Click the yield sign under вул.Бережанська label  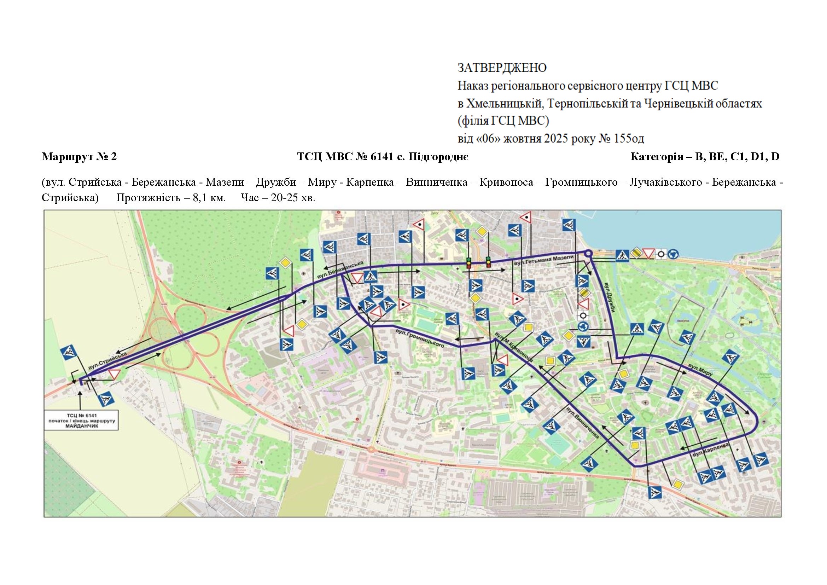pos(358,278)
